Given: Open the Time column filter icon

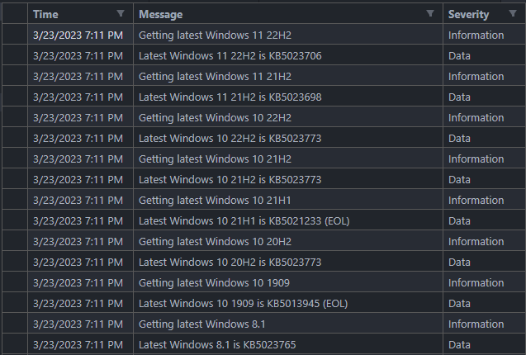Looking at the screenshot, I should 121,13.
